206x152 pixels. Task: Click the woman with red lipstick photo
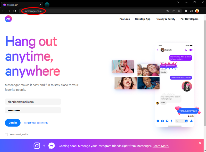pos(126,83)
